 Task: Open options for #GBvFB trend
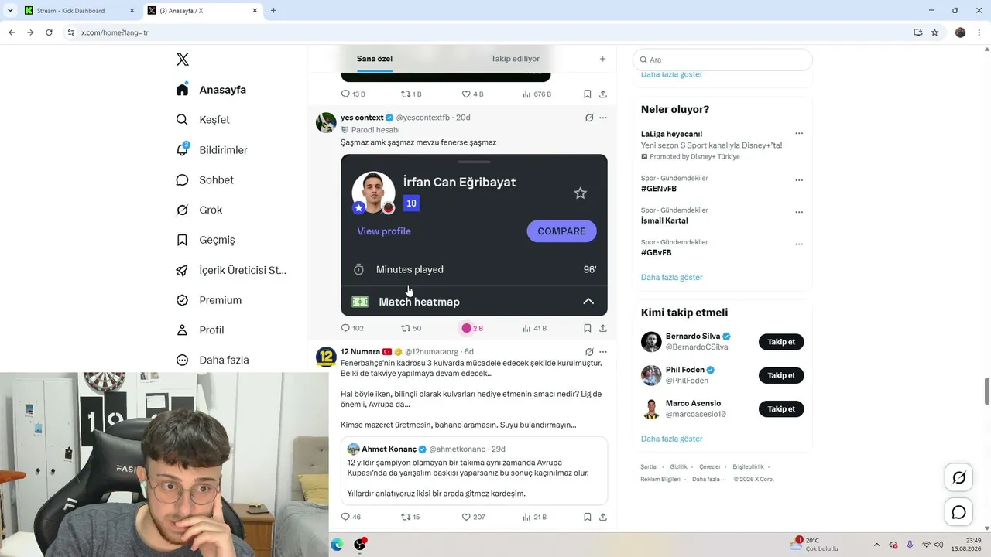[799, 244]
